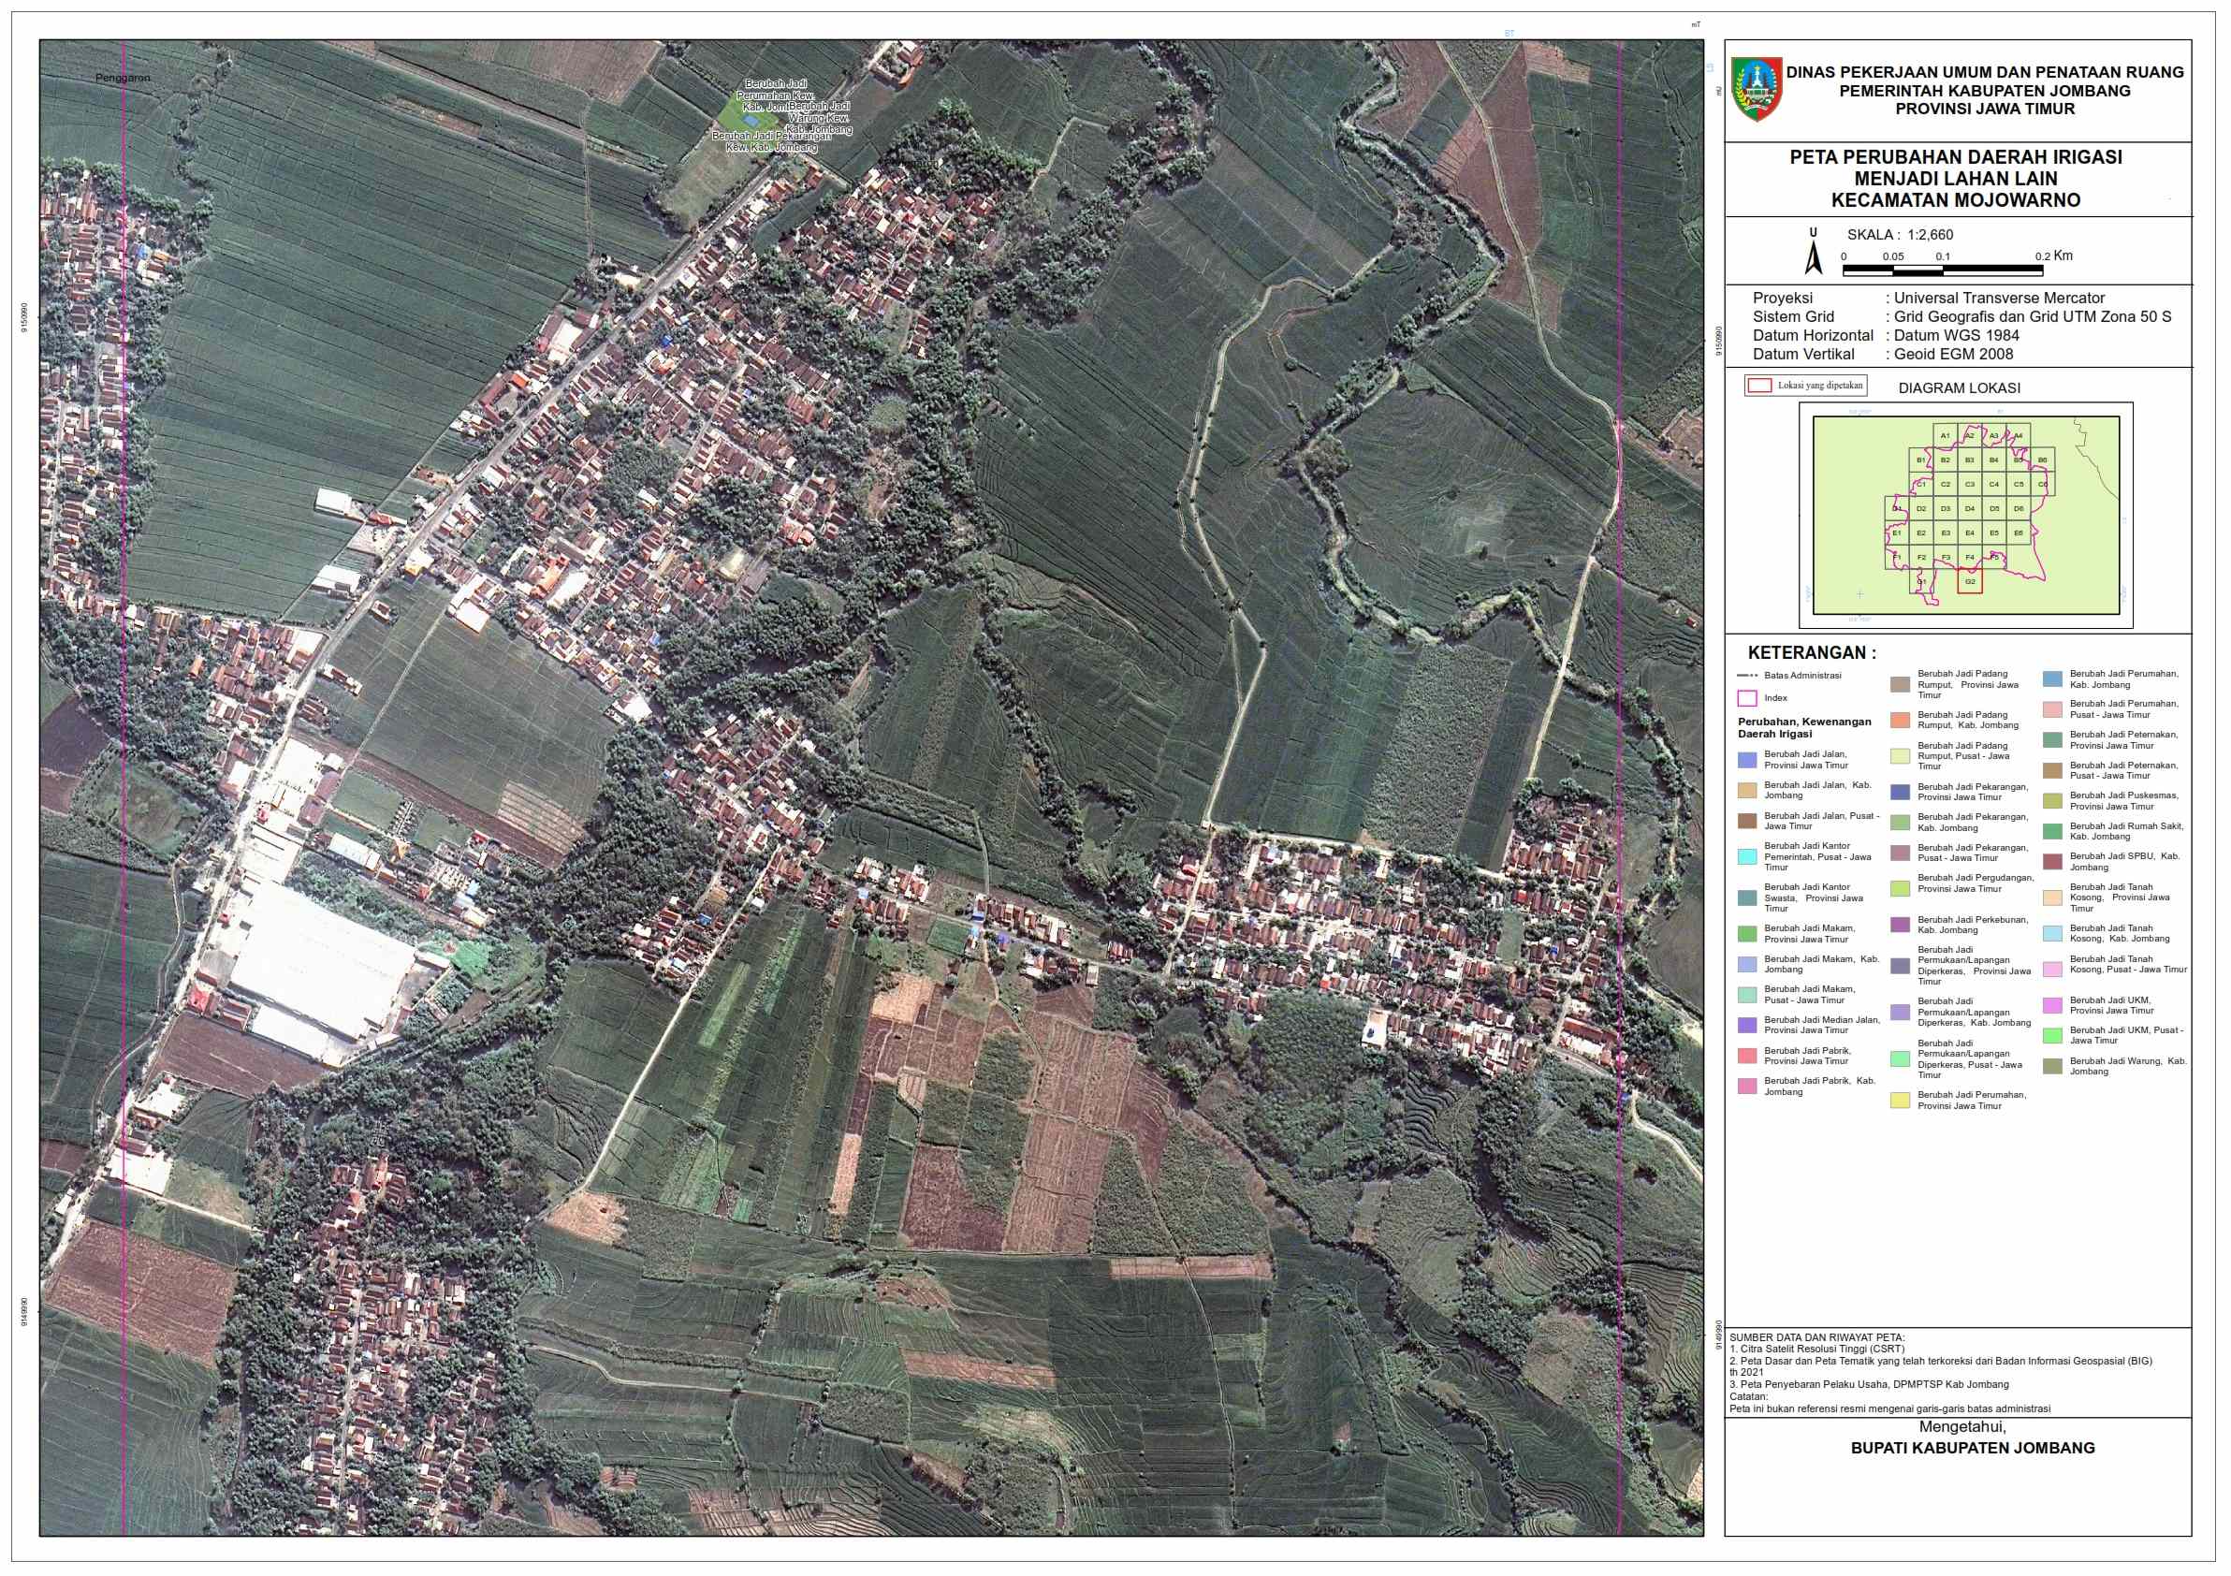
Task: Click the Kabupaten Jombang coat of arms logo
Action: tap(1757, 88)
